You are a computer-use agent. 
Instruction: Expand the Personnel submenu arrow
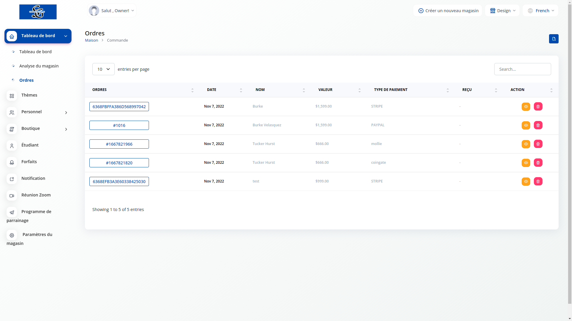(x=66, y=112)
